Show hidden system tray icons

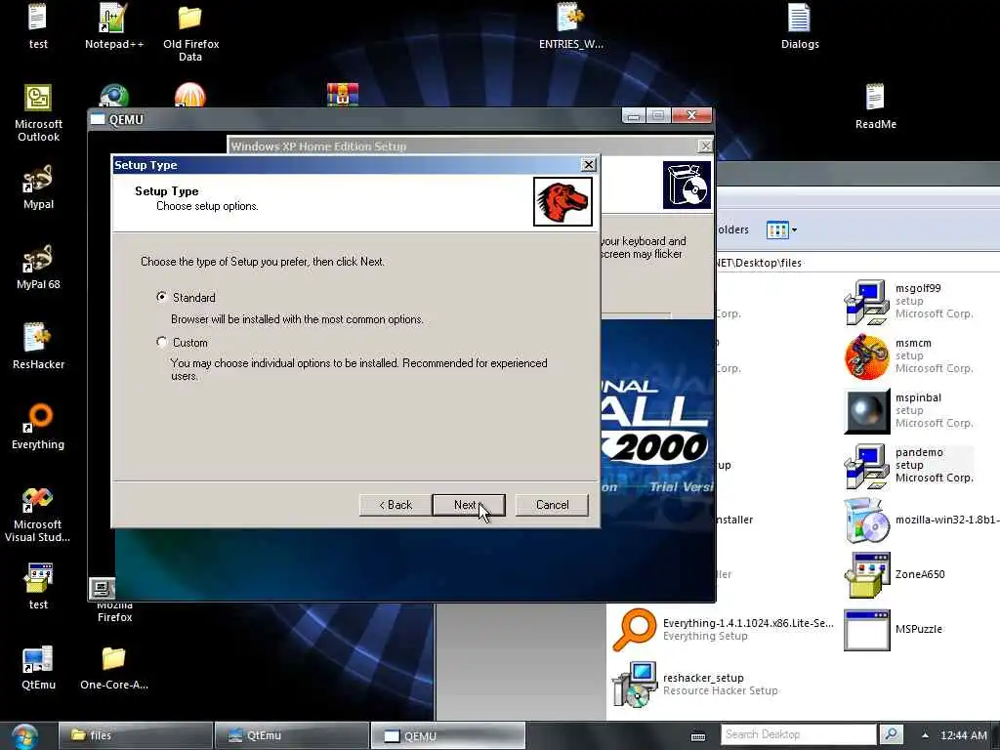(926, 735)
